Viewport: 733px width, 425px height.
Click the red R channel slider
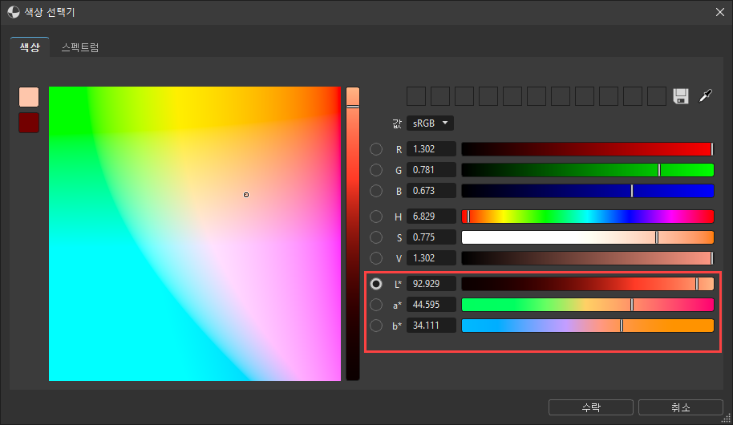(x=588, y=149)
